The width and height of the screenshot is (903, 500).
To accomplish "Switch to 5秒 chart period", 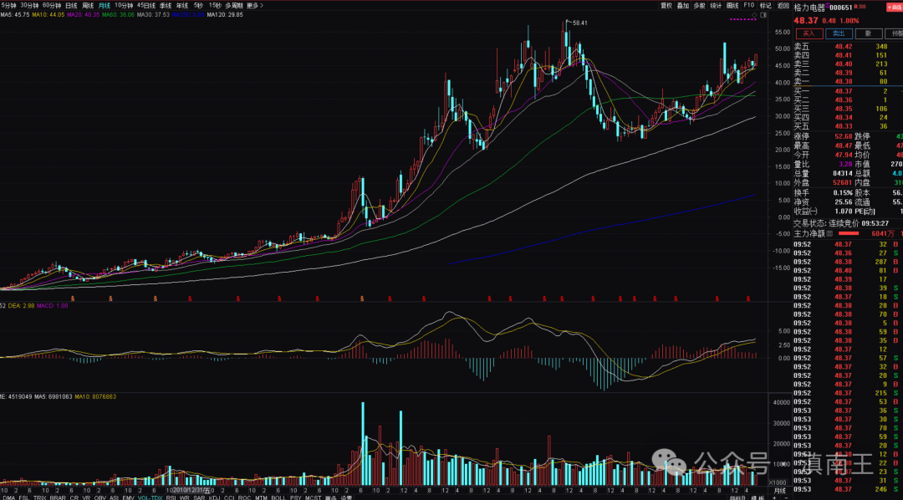I will point(198,5).
